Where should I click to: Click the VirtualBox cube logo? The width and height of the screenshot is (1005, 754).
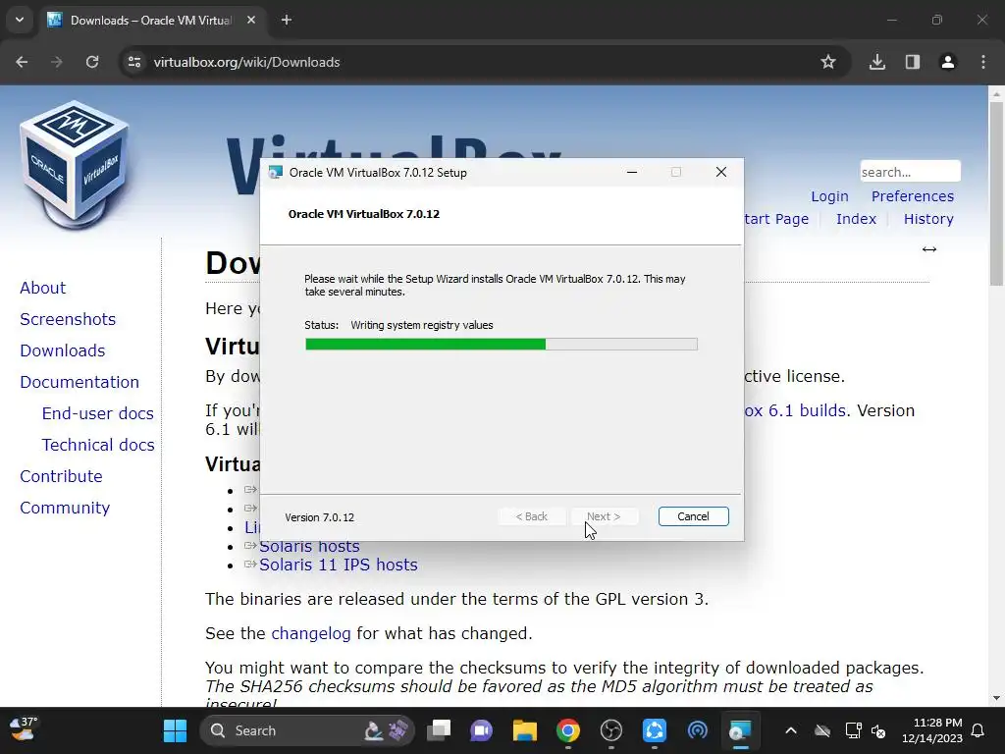(x=75, y=165)
